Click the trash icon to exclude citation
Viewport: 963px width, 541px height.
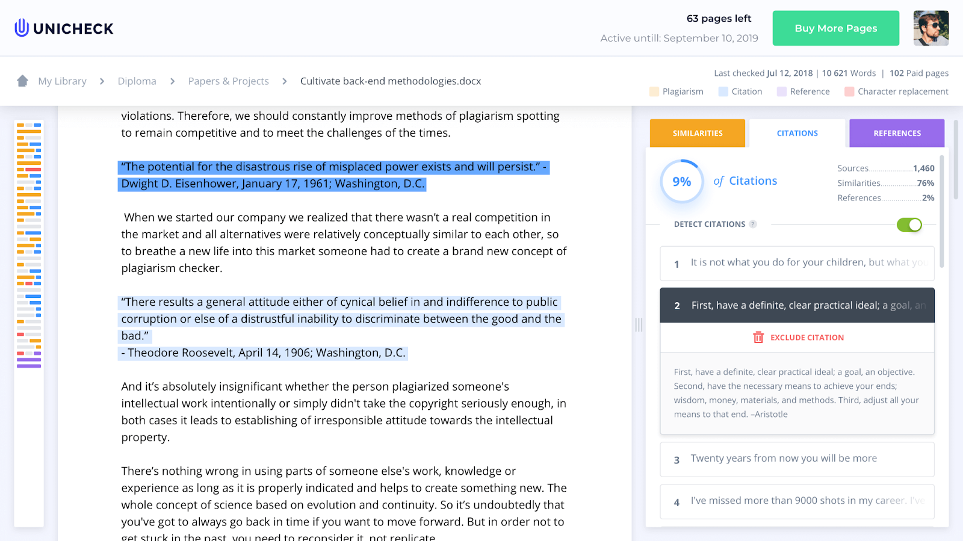click(x=758, y=338)
